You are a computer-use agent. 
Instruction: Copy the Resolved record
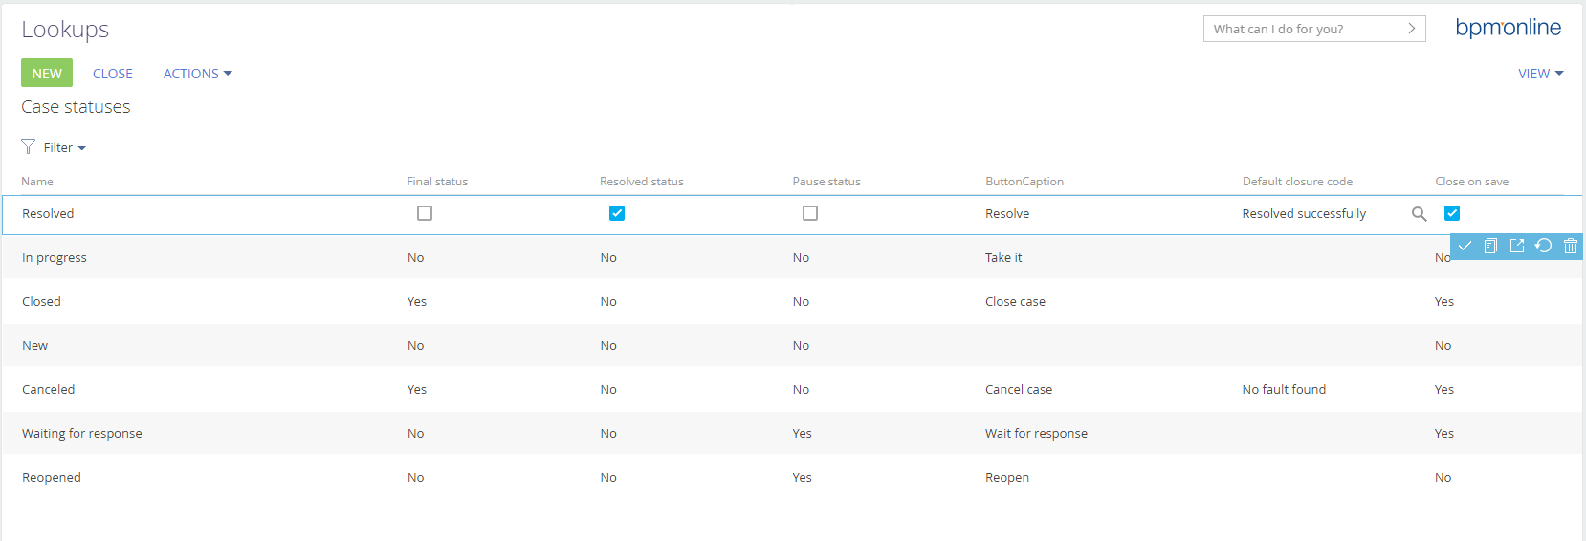[1490, 246]
